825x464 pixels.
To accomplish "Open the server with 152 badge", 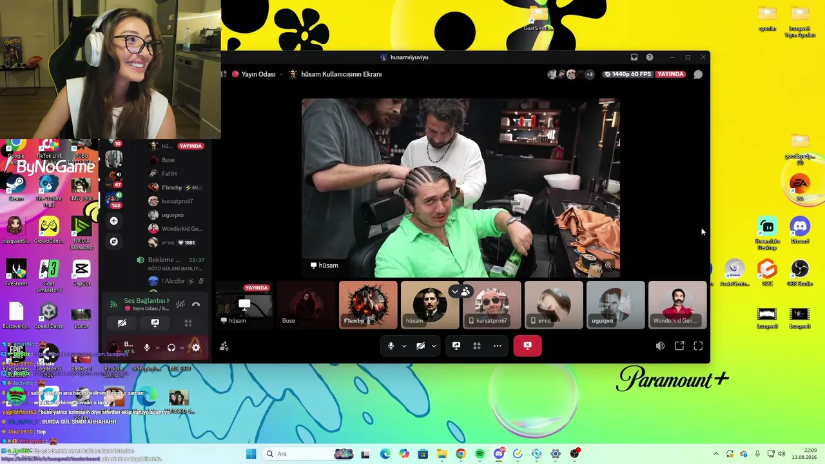I will (113, 198).
